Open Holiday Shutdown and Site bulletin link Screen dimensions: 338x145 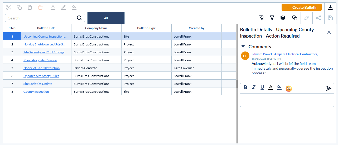click(x=44, y=44)
